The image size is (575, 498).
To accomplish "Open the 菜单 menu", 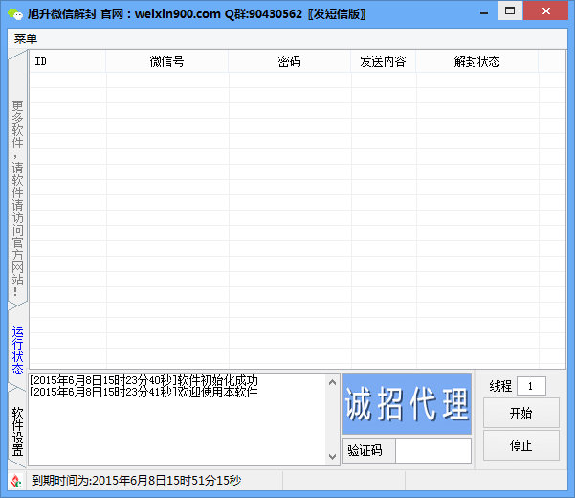I will point(26,38).
